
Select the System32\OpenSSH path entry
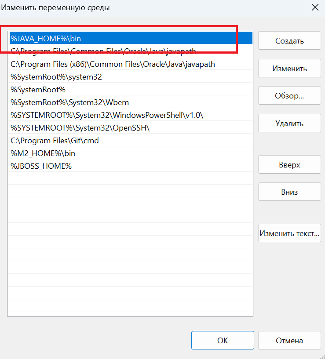[x=80, y=128]
